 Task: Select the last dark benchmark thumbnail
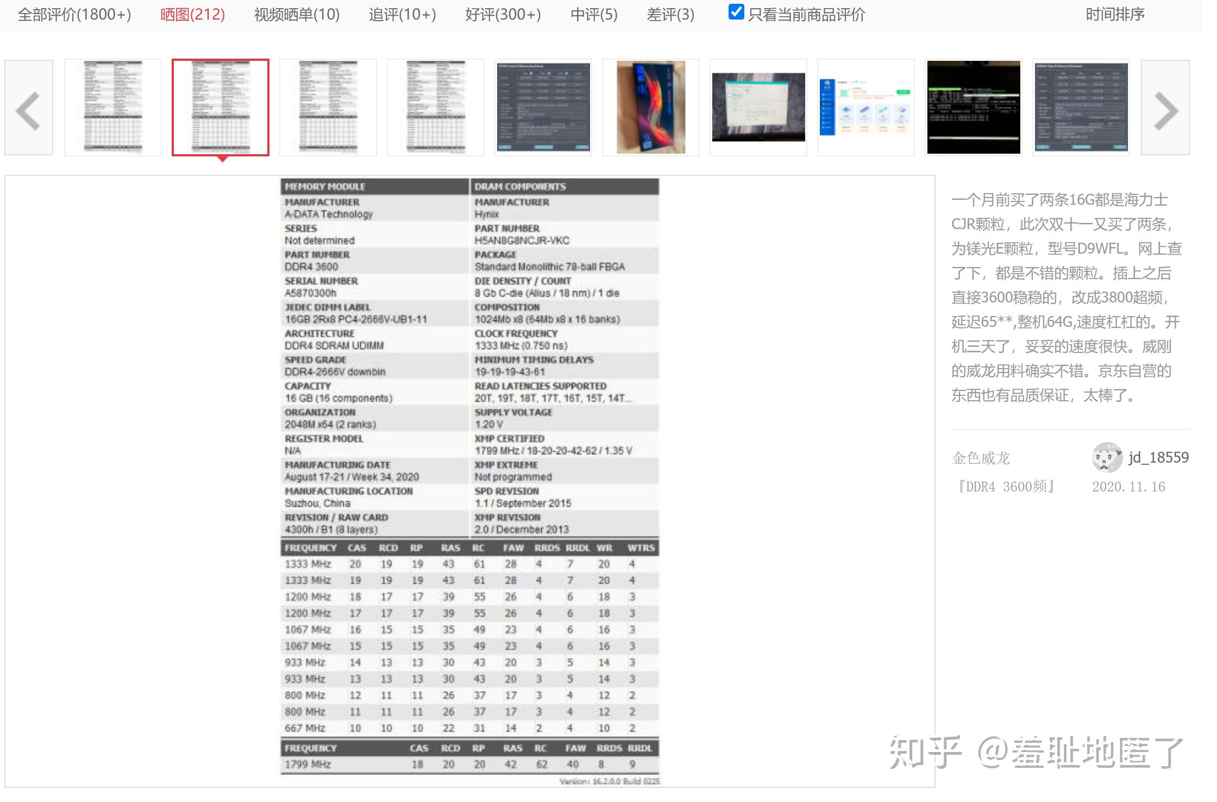pos(1081,108)
